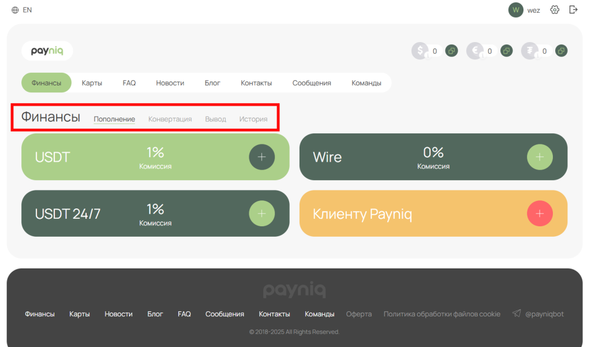Click the logout icon

coord(573,10)
